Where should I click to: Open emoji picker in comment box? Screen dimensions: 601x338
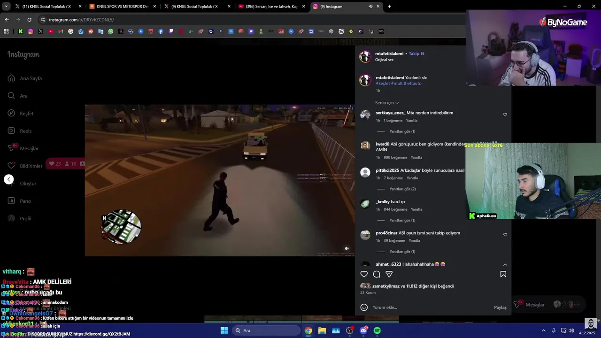pos(364,307)
